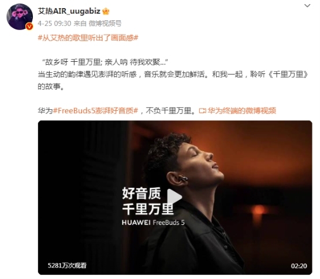Open 华为终端的微博视频 link

pyautogui.click(x=241, y=111)
